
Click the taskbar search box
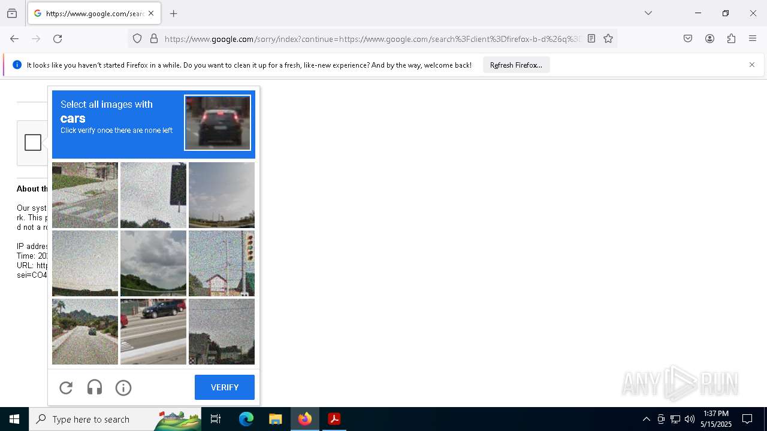(115, 419)
